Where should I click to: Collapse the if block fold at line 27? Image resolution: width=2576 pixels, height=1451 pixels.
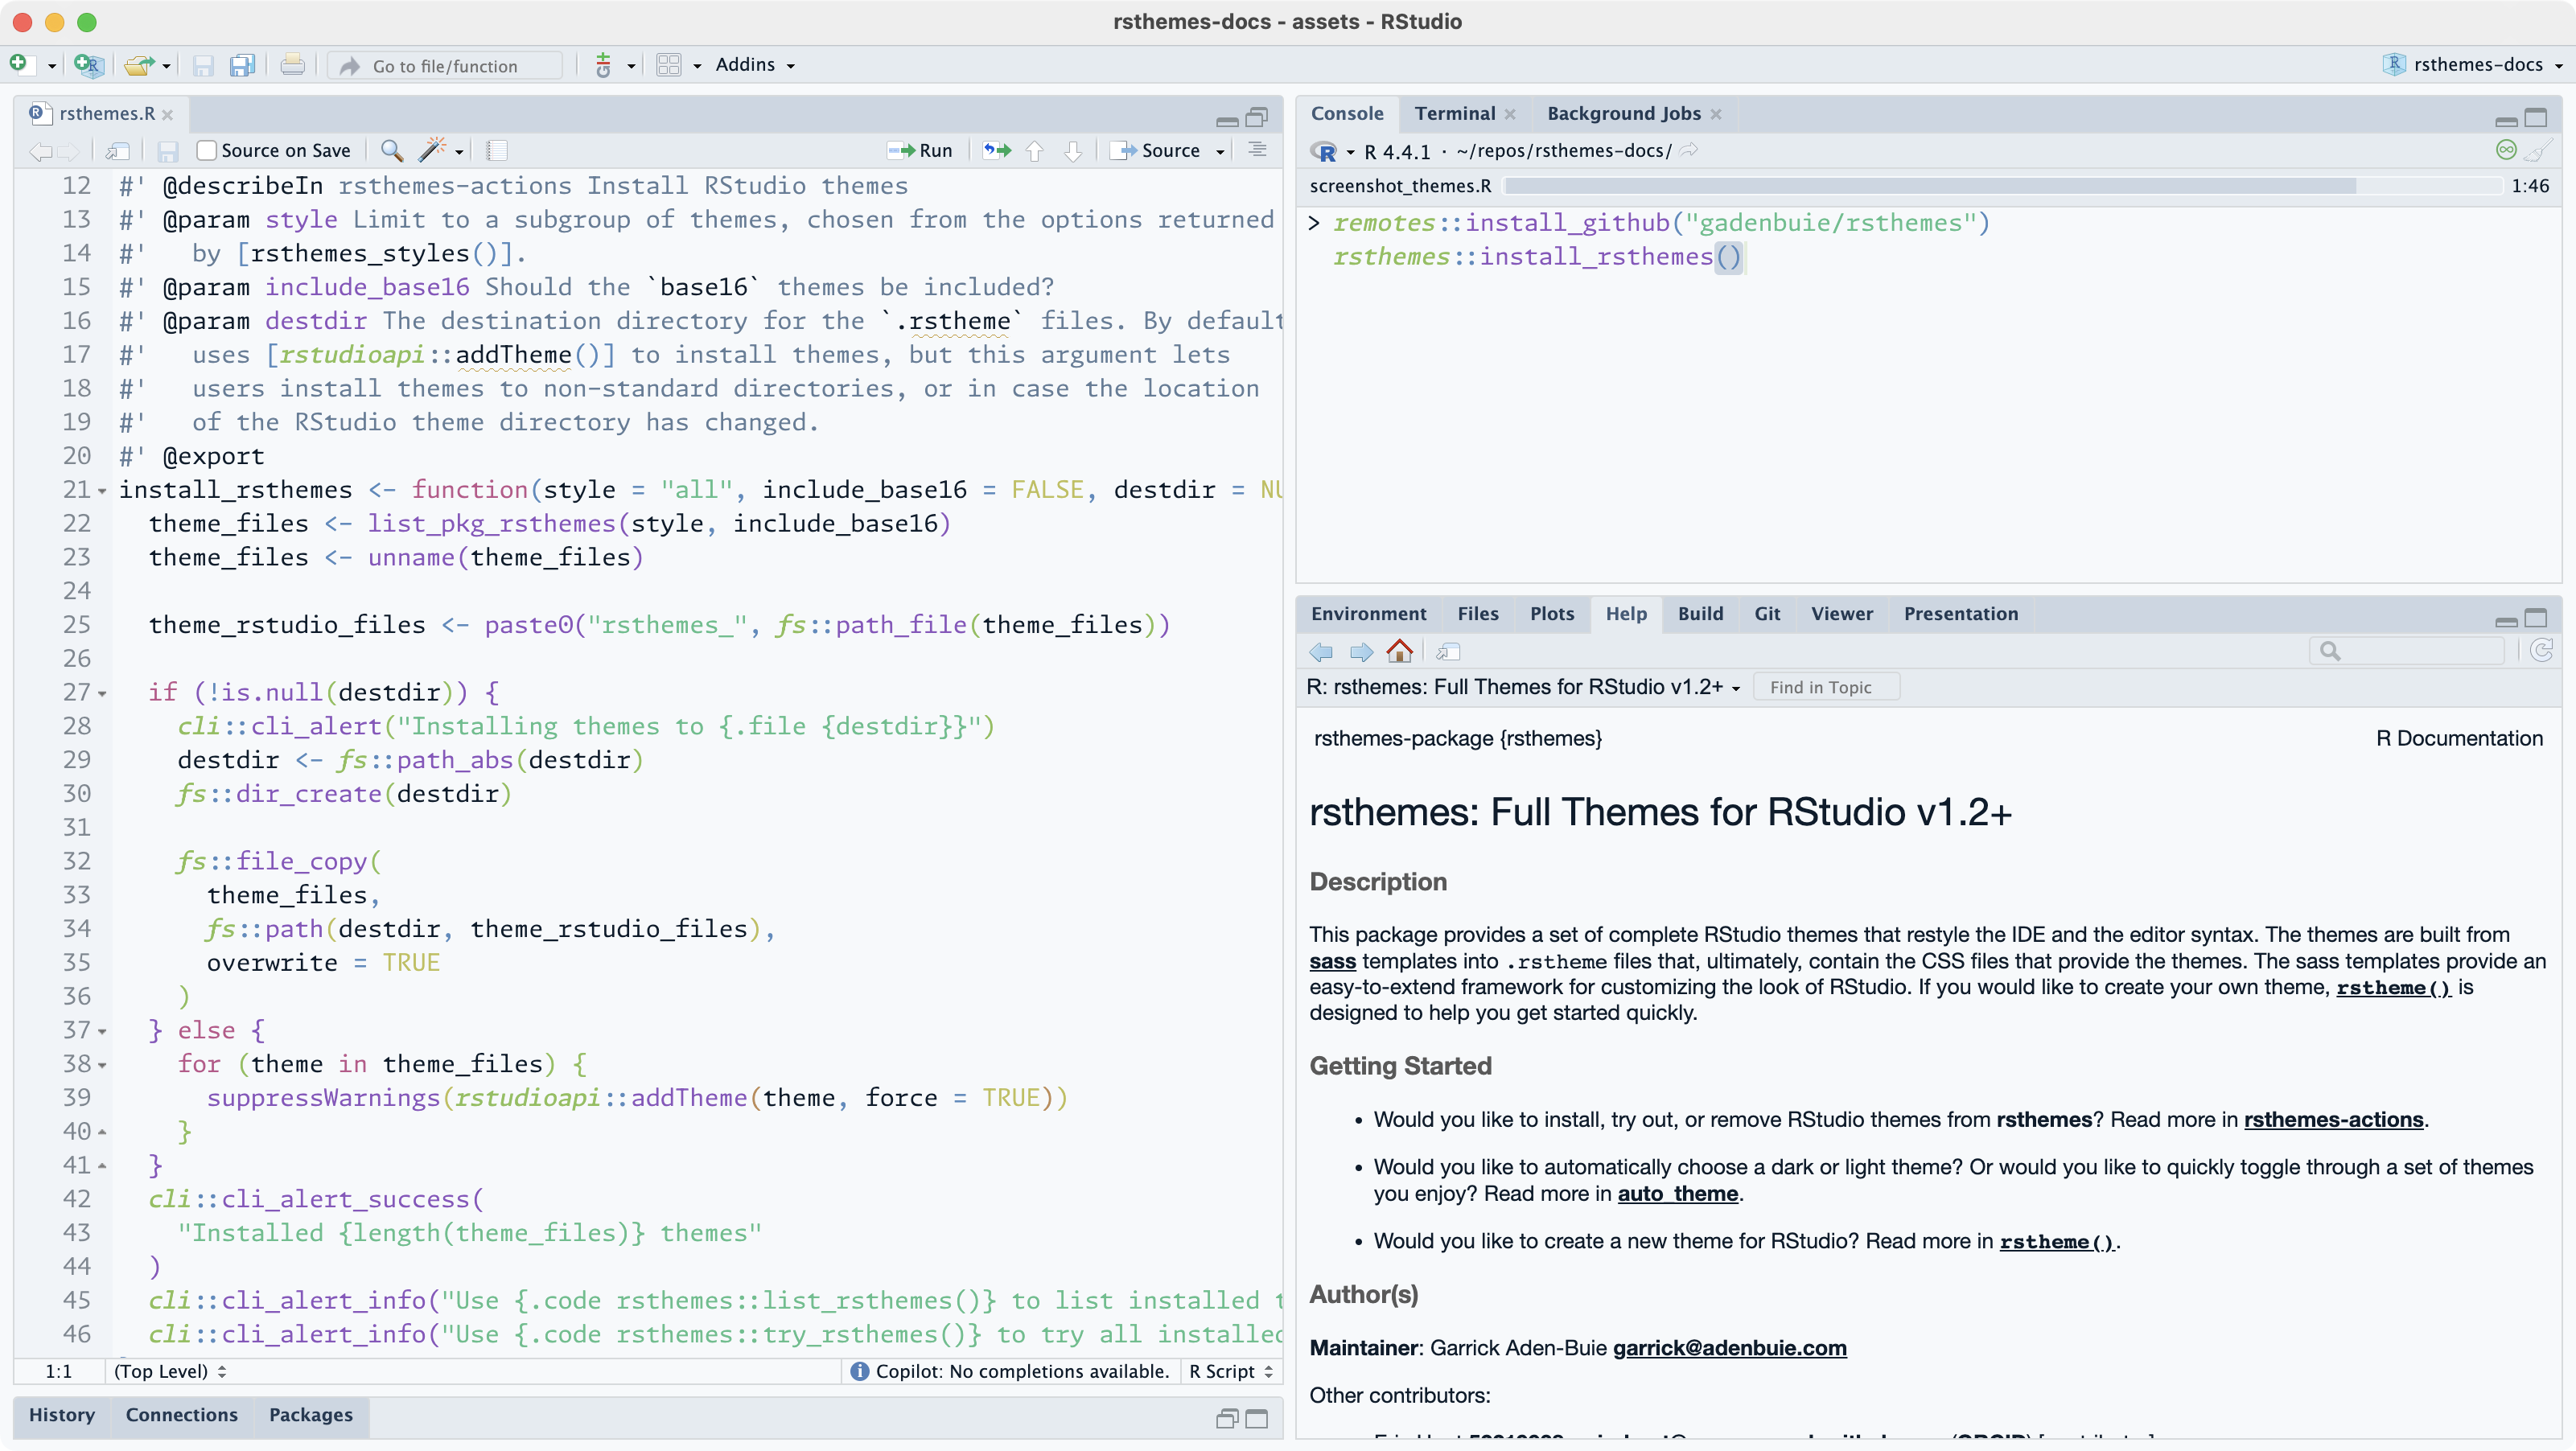tap(102, 694)
